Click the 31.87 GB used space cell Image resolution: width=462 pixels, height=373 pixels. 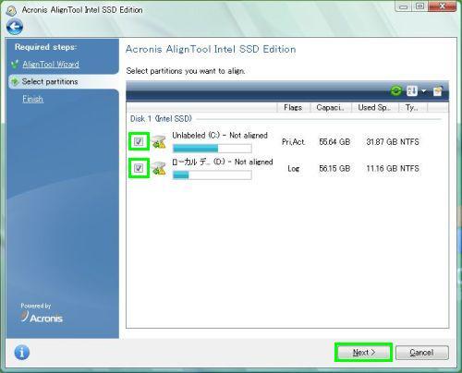[x=382, y=142]
